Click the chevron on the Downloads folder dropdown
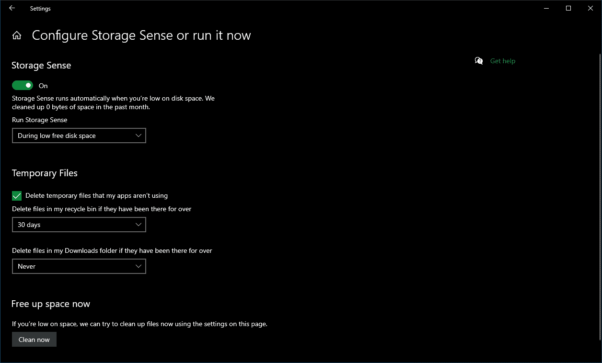The image size is (602, 363). [139, 266]
